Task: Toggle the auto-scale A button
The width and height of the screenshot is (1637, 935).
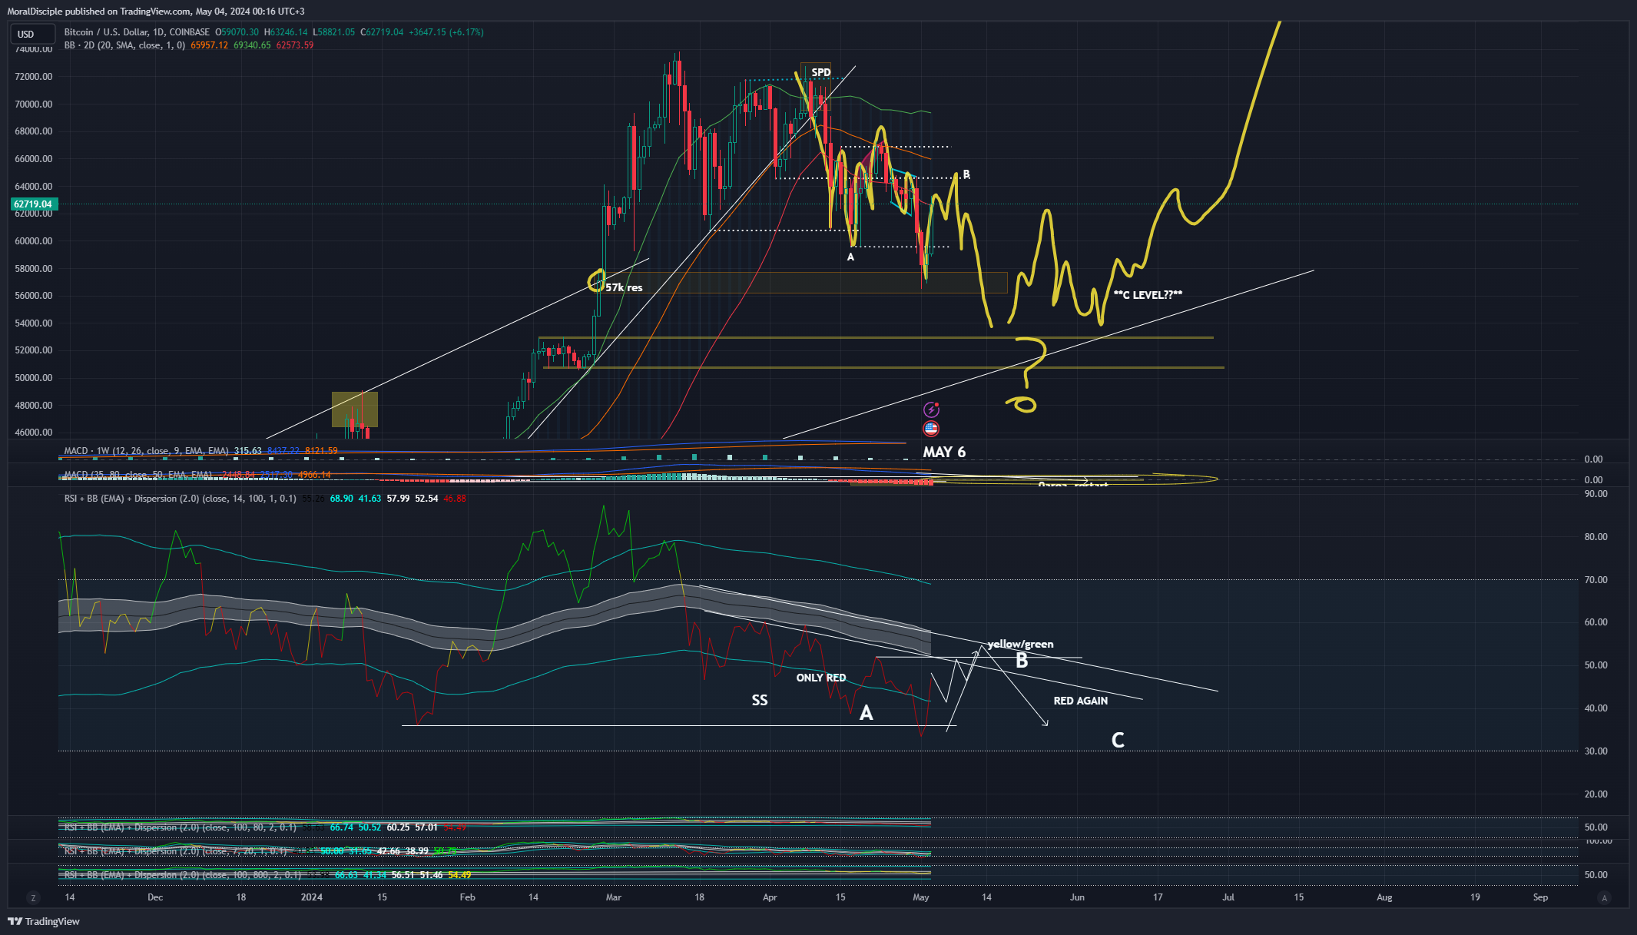Action: (1604, 897)
